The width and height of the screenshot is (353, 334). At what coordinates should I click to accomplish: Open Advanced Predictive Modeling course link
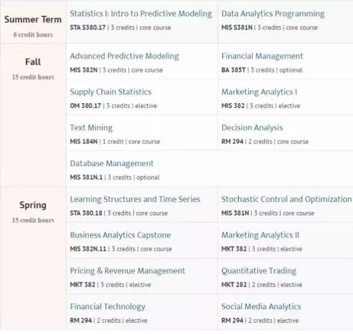coord(124,56)
